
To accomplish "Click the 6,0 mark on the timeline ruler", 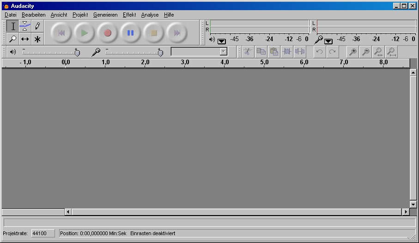I will point(304,62).
